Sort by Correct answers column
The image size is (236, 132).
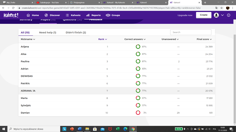click(x=135, y=39)
